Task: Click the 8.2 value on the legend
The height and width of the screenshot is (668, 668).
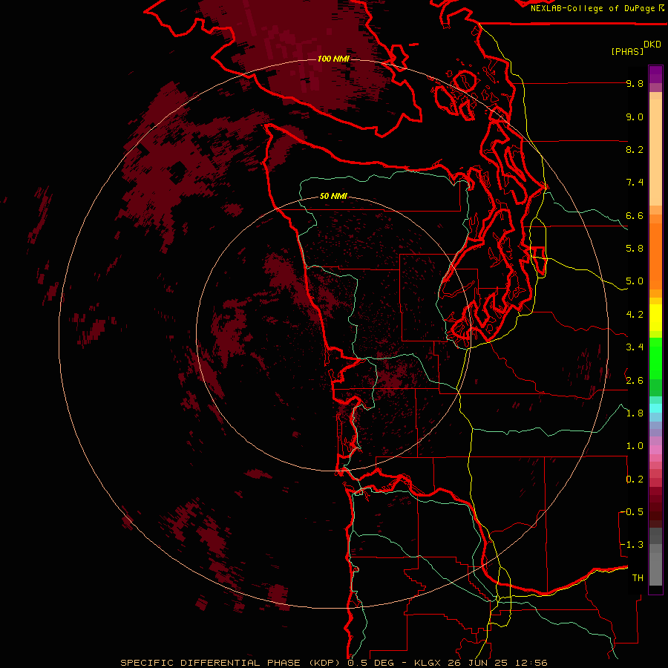Action: pyautogui.click(x=635, y=149)
